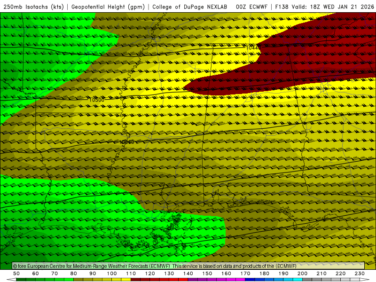Click the 'Geopotential Height (gpm)' title text
Screen dimensions: 376x282
coord(108,7)
